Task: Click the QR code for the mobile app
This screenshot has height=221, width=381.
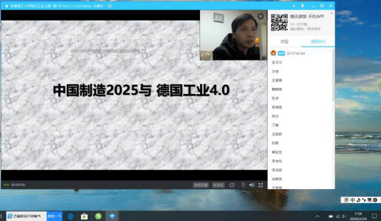Action: pos(279,22)
